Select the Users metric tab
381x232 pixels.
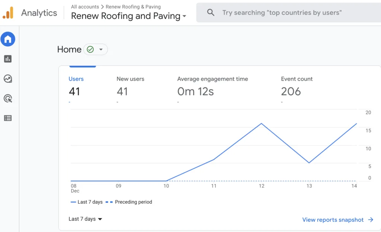click(x=76, y=87)
